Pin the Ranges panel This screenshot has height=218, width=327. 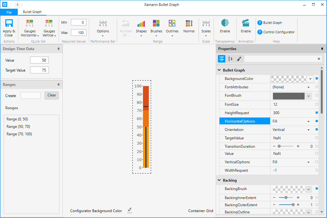(59, 85)
